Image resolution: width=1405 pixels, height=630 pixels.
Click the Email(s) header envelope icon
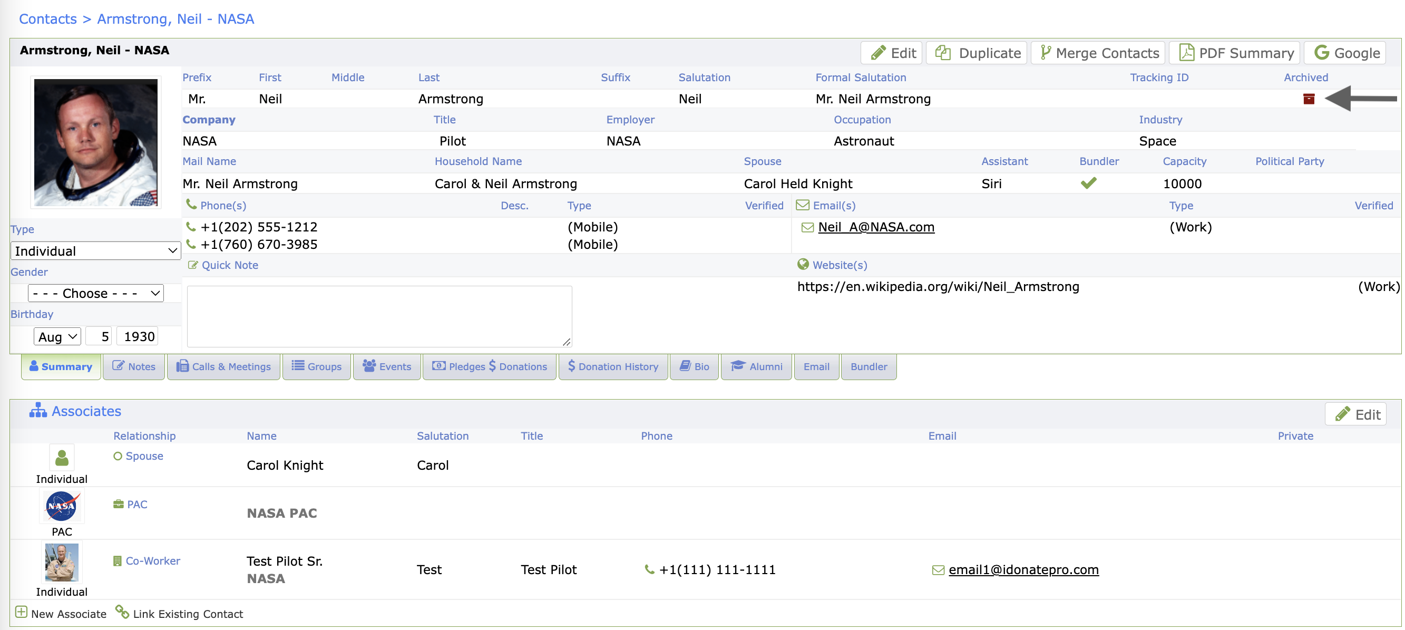tap(802, 205)
